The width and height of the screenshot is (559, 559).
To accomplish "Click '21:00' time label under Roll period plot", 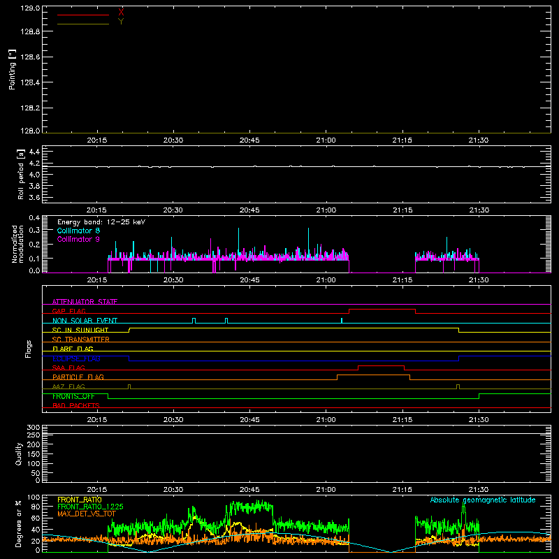I will tap(326, 210).
